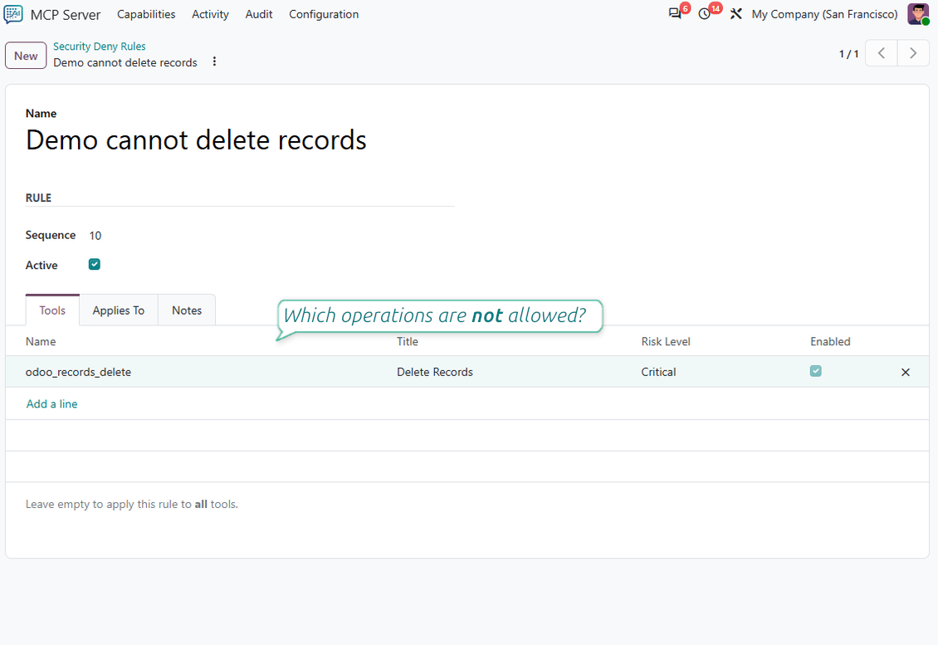Switch to the Notes tab

[187, 310]
